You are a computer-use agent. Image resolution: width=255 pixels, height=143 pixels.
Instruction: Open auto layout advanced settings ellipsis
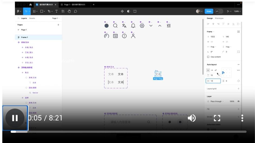238,70
